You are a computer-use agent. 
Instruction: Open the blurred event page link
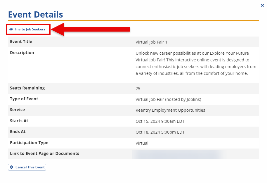pyautogui.click(x=178, y=154)
